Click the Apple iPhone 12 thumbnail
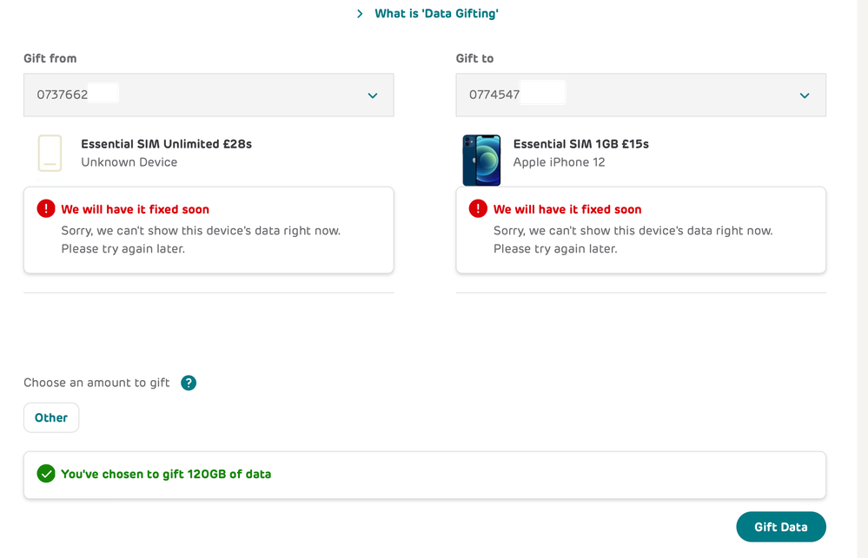 tap(481, 160)
